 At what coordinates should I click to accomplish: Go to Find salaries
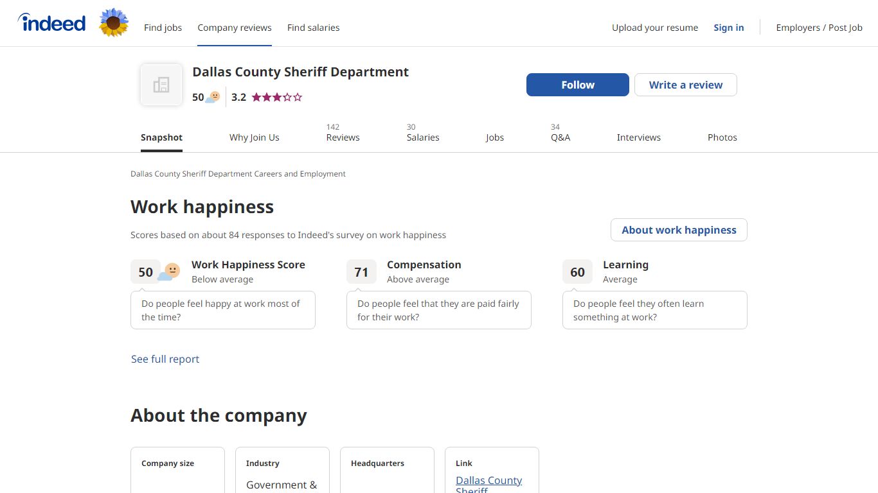click(x=313, y=28)
